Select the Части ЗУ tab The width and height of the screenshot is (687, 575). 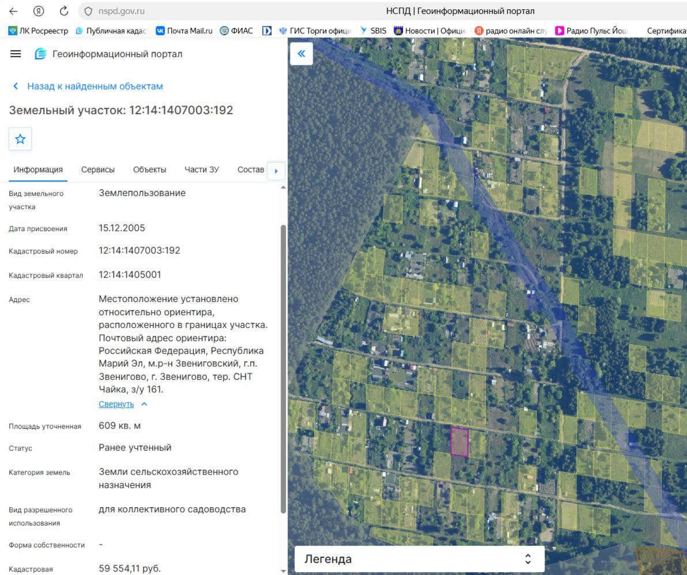click(x=202, y=169)
